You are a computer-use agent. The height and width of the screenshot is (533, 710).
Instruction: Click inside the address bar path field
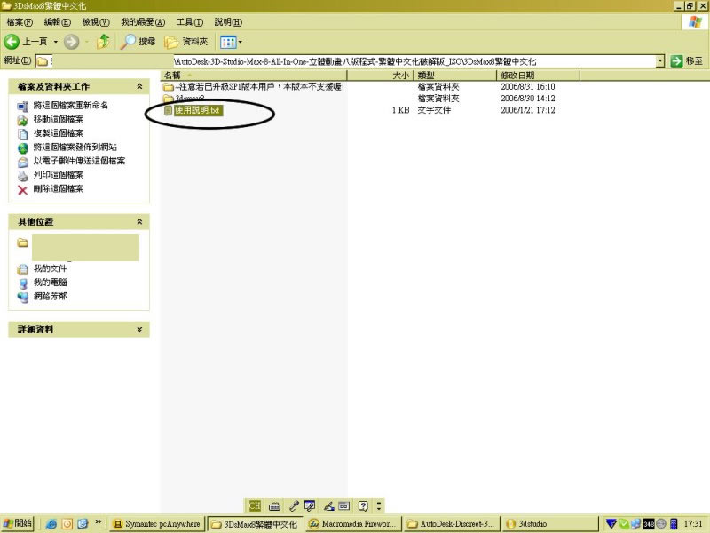pos(346,61)
